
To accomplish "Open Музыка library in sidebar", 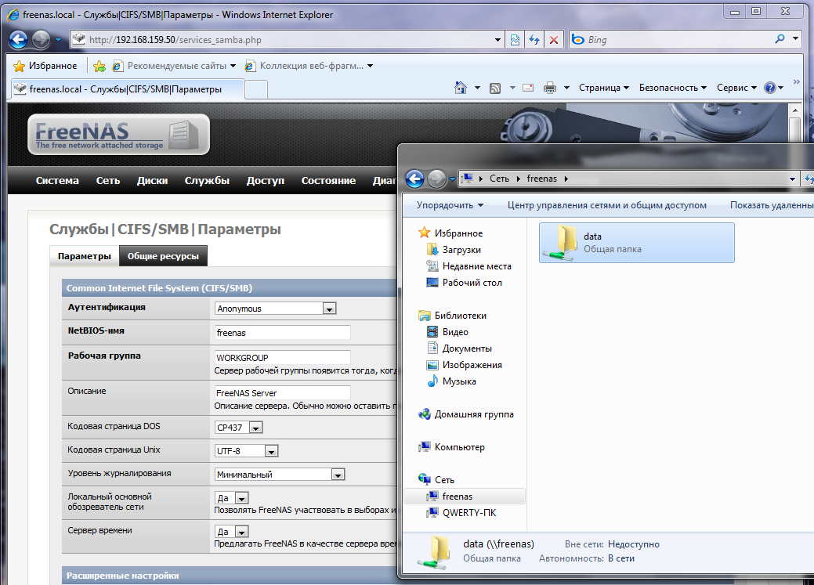I will [x=459, y=381].
